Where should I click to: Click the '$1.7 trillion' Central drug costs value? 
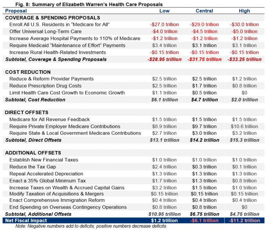[204, 86]
